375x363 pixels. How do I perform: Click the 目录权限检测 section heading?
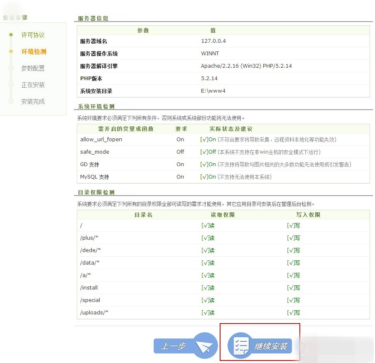[96, 192]
